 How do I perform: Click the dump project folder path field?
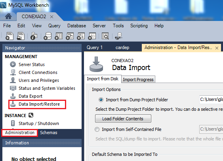pos(211,100)
